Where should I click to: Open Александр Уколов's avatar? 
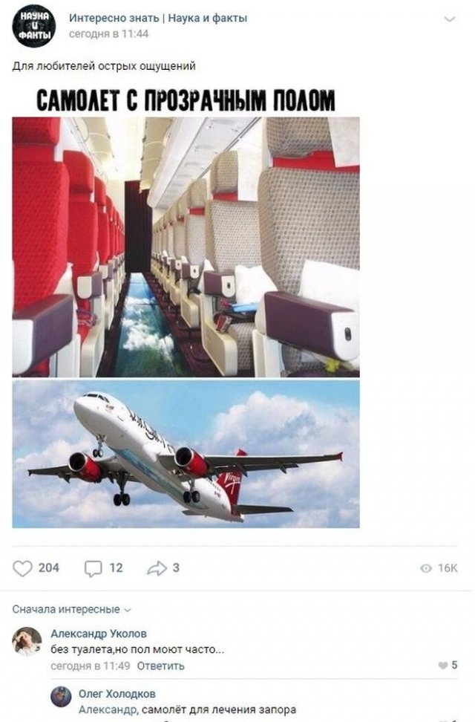pyautogui.click(x=27, y=641)
